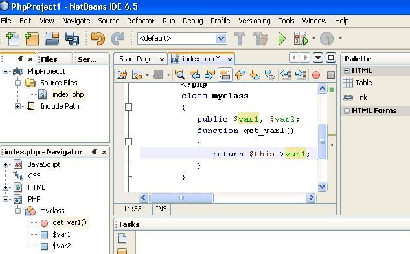Click editor vertical scroll down arrow
The image size is (410, 254).
pos(322,186)
